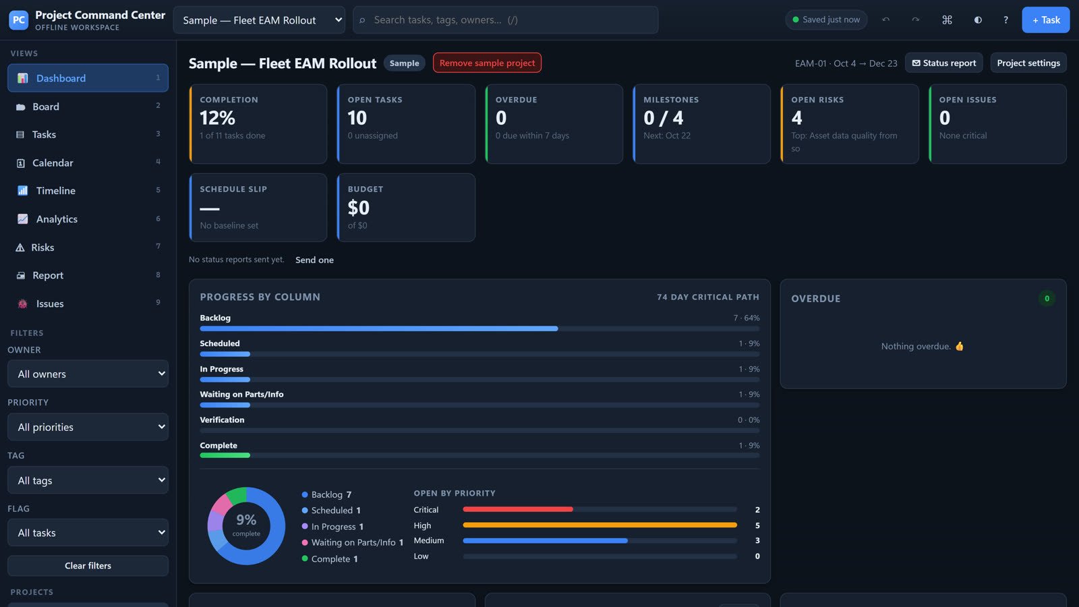Viewport: 1079px width, 607px height.
Task: Open the Calendar view
Action: point(88,163)
